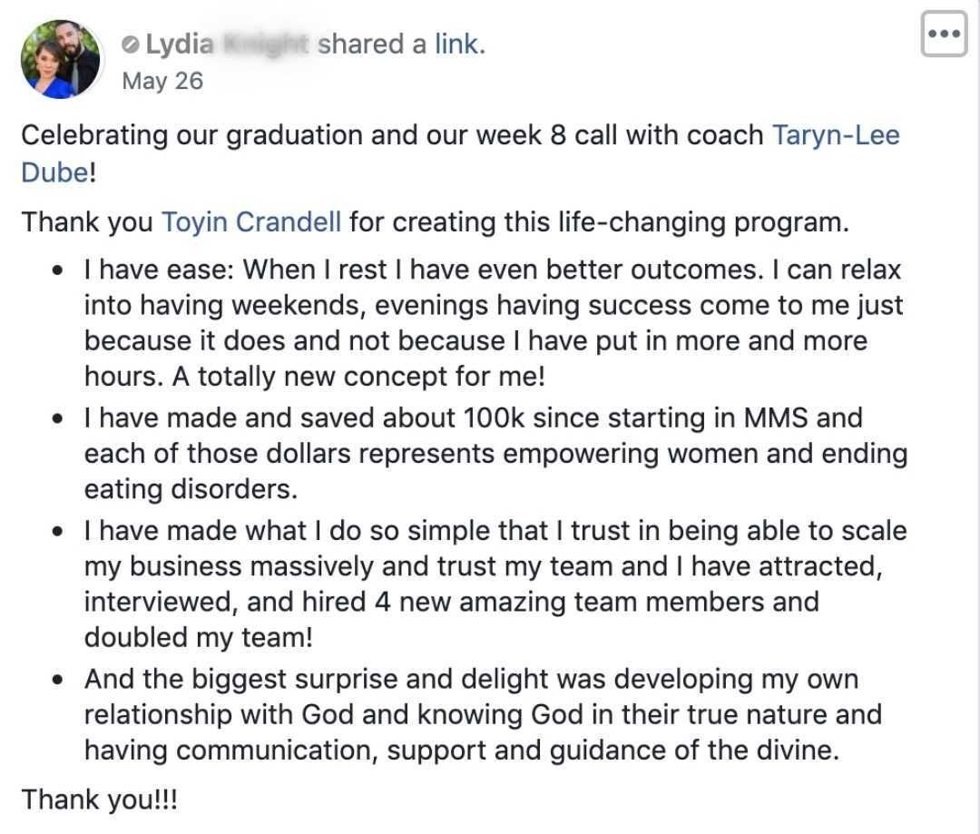
Task: Open the author's profile picture
Action: click(61, 58)
